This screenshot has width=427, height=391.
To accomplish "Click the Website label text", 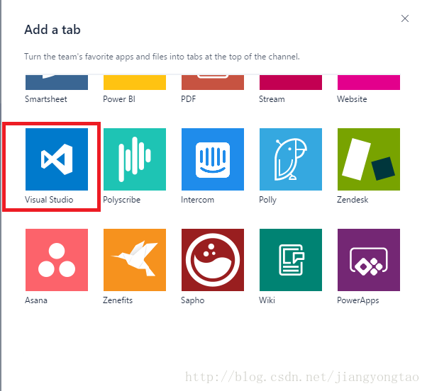I will coord(352,99).
